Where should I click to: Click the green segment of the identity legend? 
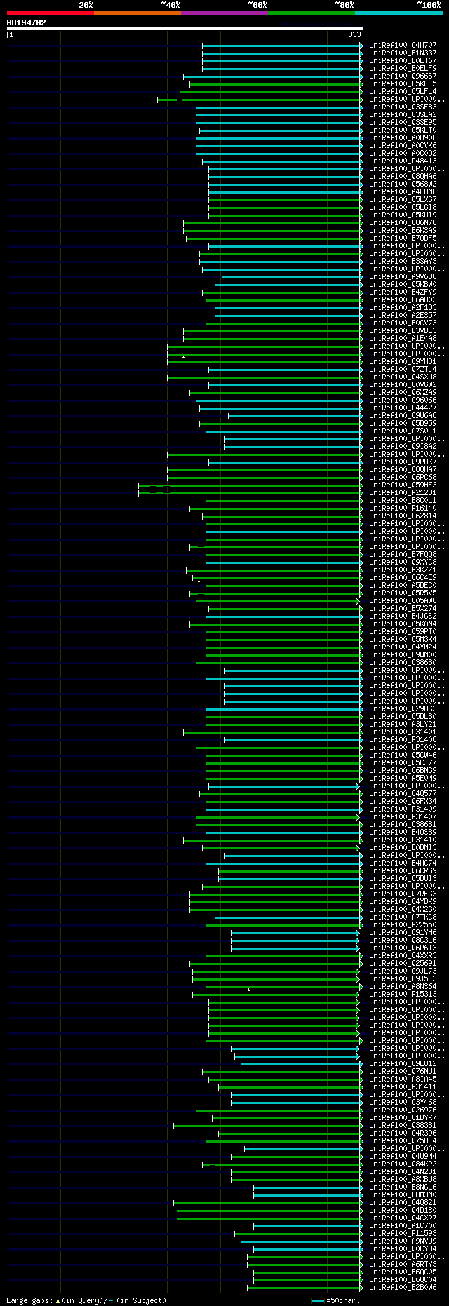click(311, 13)
